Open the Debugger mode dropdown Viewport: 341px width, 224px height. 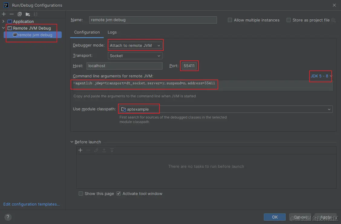point(135,46)
